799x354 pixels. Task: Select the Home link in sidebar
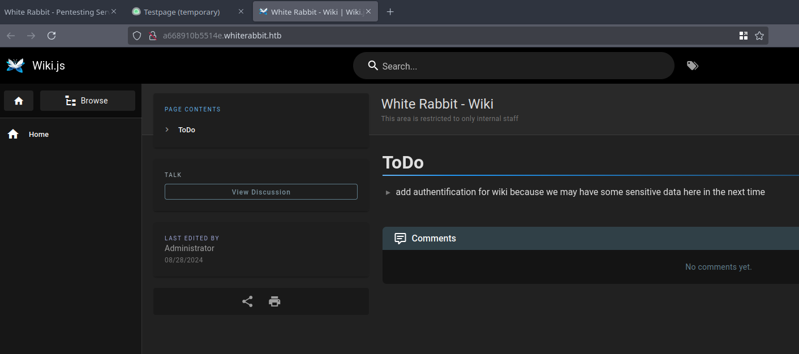click(38, 134)
